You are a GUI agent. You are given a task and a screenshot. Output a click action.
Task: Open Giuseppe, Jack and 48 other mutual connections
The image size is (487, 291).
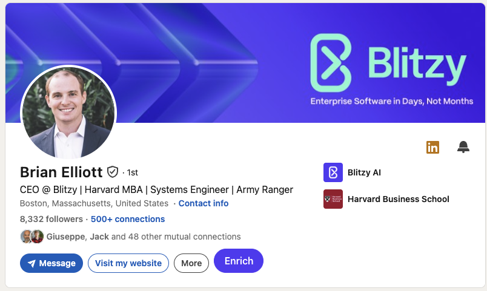tap(144, 237)
